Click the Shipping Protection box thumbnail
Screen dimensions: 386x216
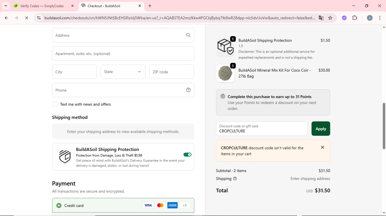[225, 47]
